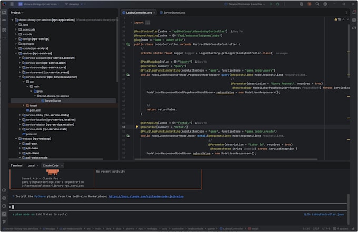Screen dimensions: 358x232
Task: Open the main hamburger menu
Action: 12,4
